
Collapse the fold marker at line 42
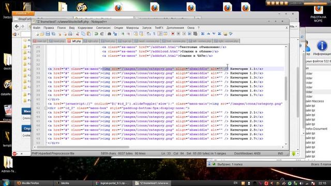click(46, 108)
